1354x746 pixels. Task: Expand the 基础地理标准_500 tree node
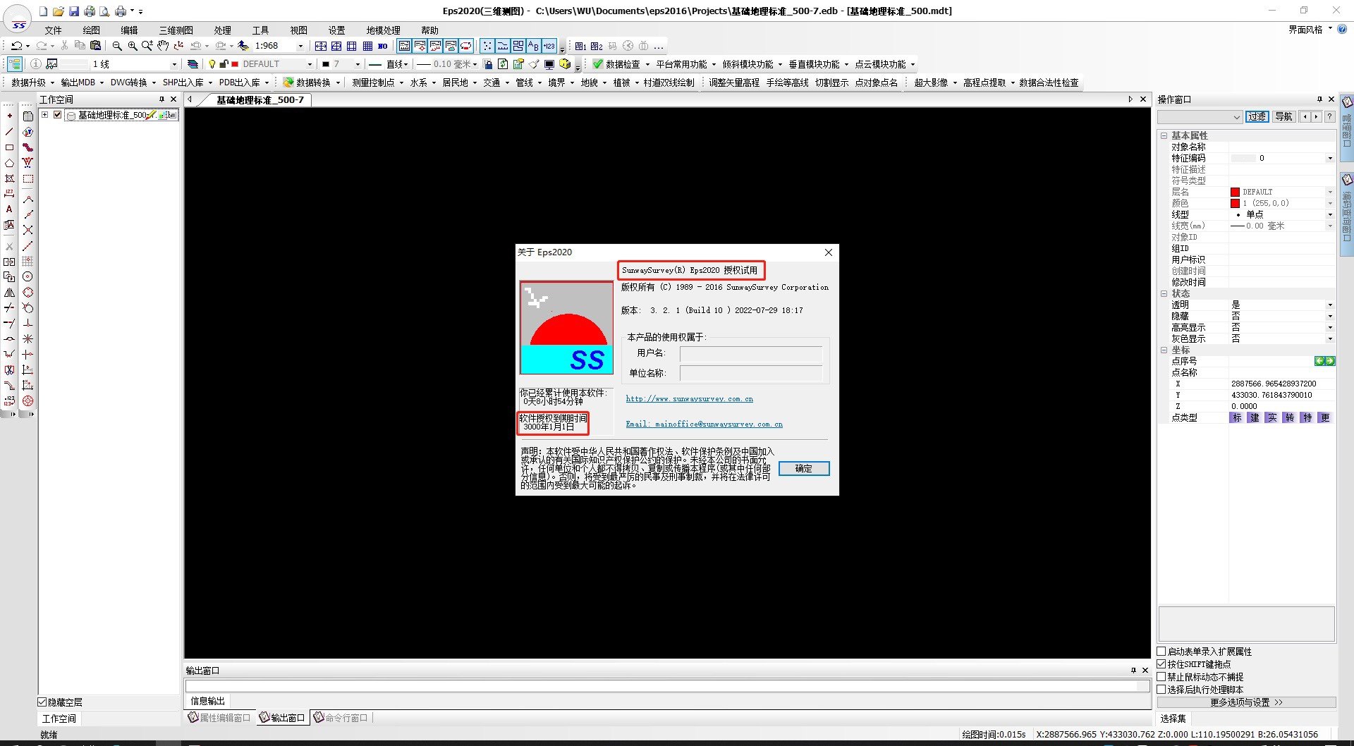point(45,115)
